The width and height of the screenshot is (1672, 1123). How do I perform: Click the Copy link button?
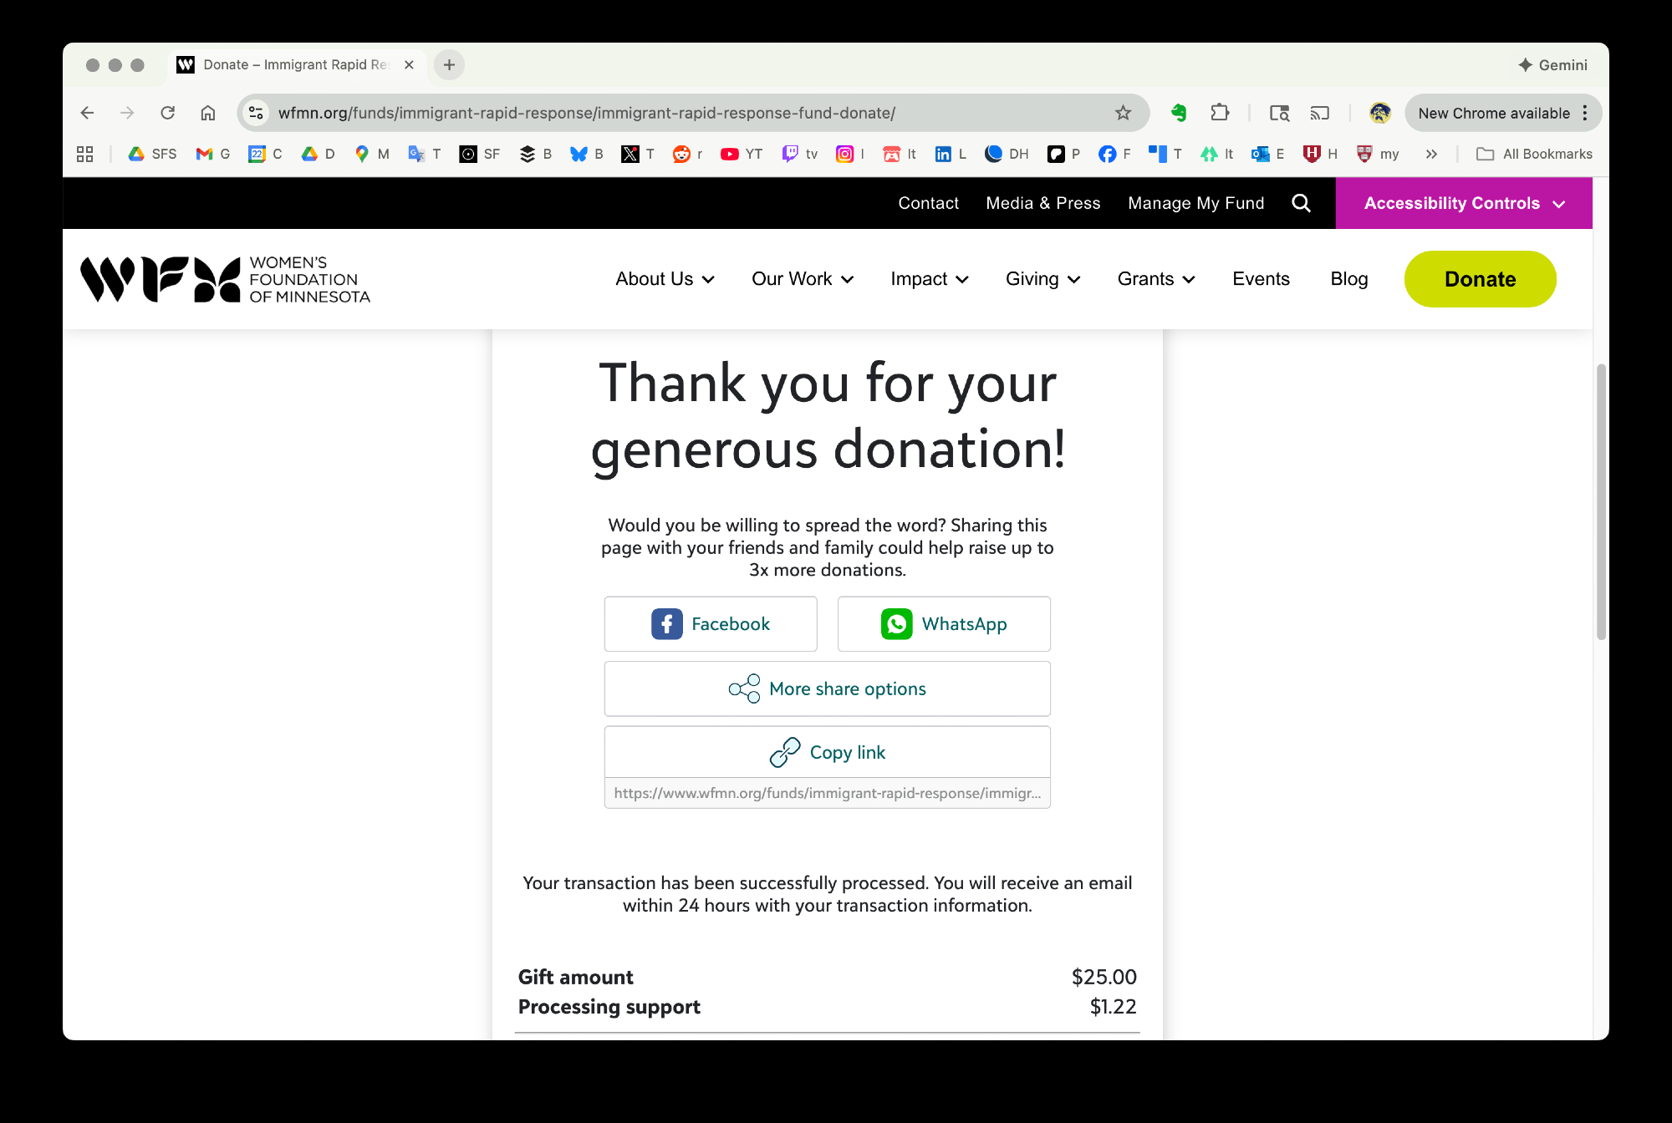pyautogui.click(x=827, y=752)
